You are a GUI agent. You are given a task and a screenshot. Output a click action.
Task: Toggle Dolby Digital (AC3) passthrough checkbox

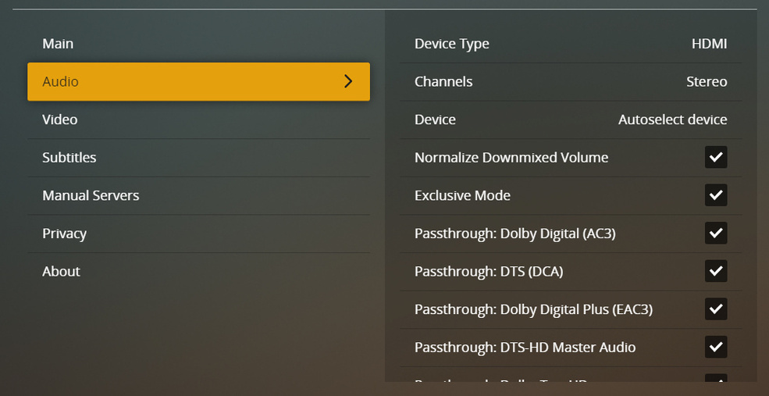tap(716, 233)
